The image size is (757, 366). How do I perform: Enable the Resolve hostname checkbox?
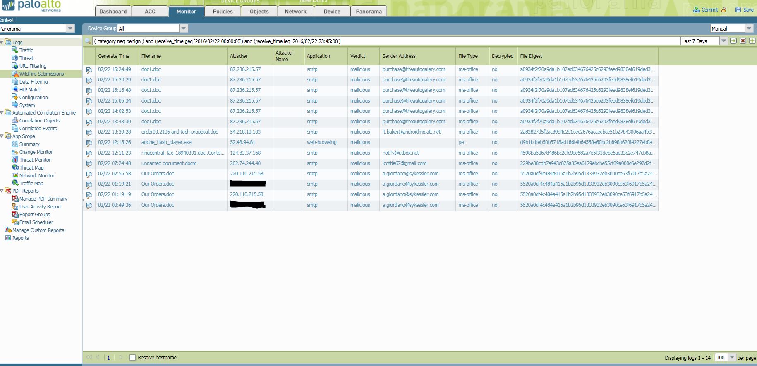click(x=132, y=357)
